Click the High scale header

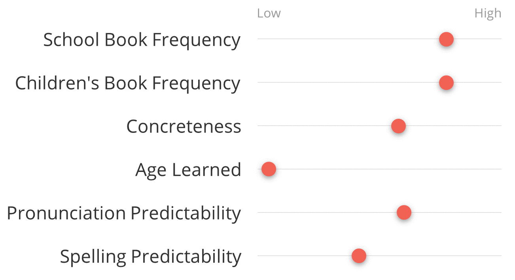[488, 13]
